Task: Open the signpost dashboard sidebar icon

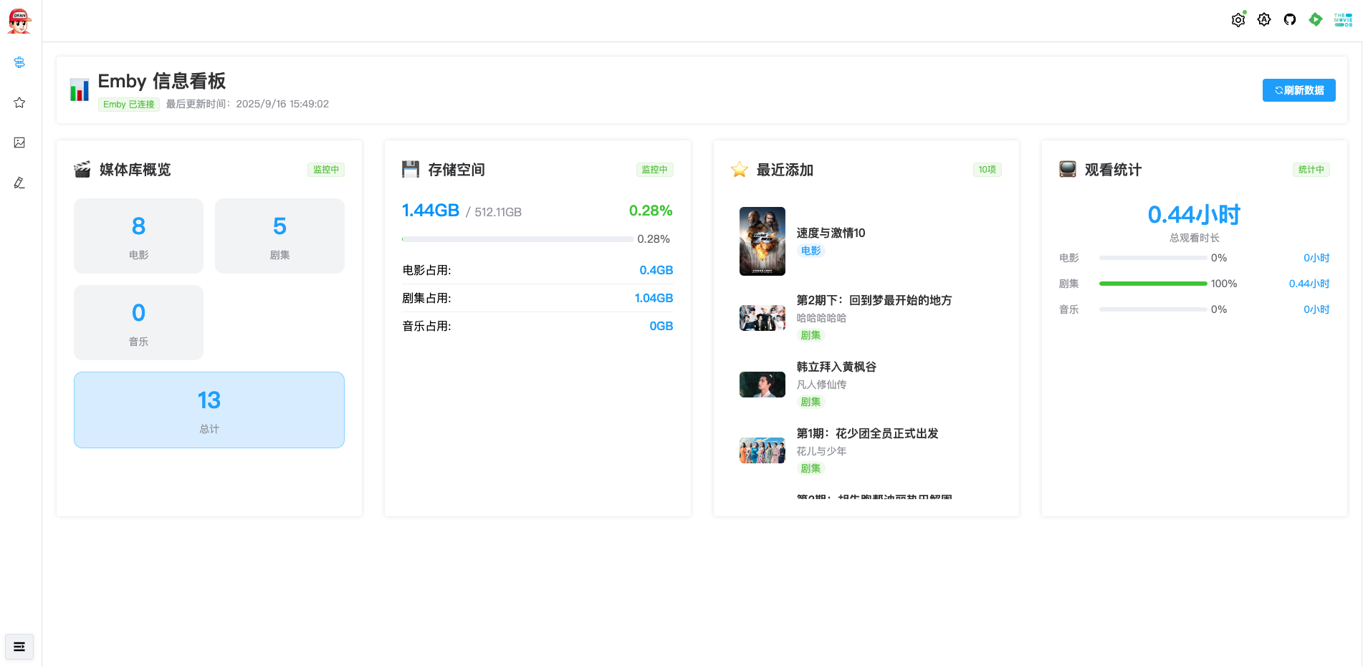Action: (19, 62)
